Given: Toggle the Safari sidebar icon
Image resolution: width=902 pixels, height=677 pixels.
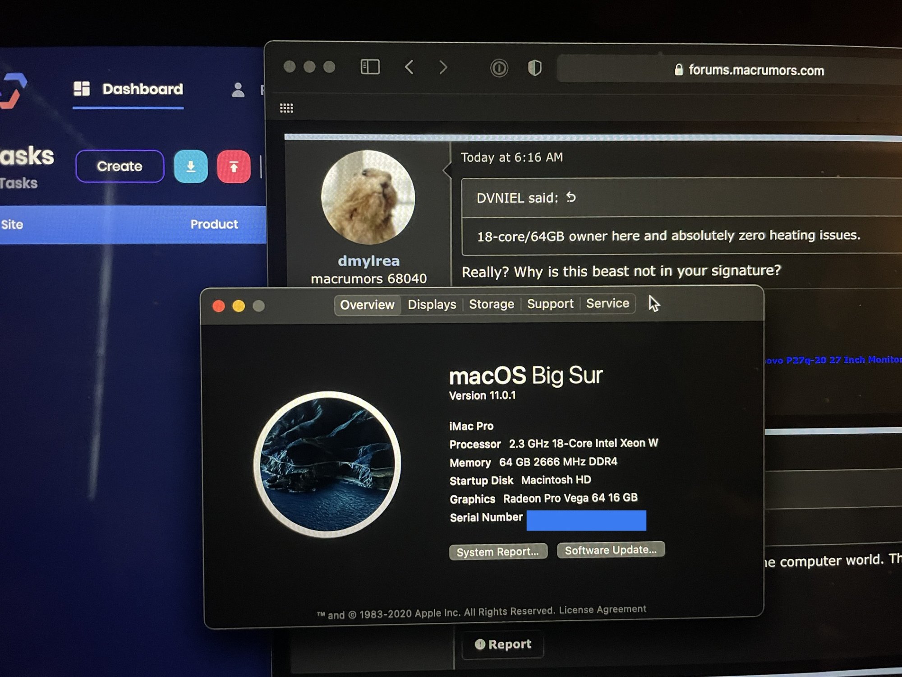Looking at the screenshot, I should 370,67.
